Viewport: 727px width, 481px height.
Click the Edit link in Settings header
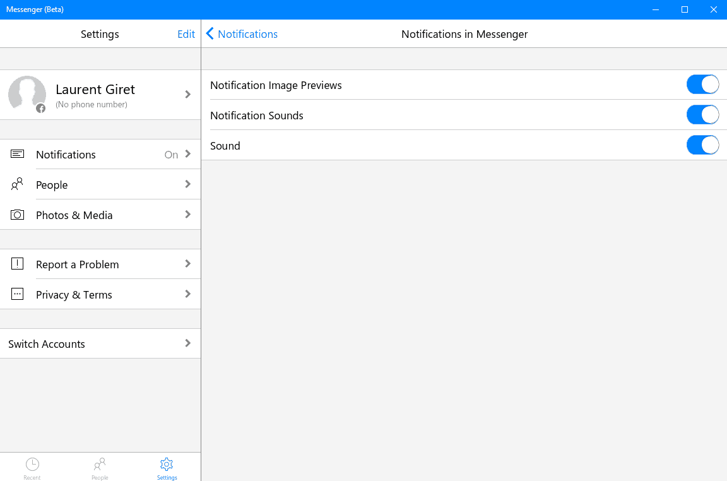point(186,34)
